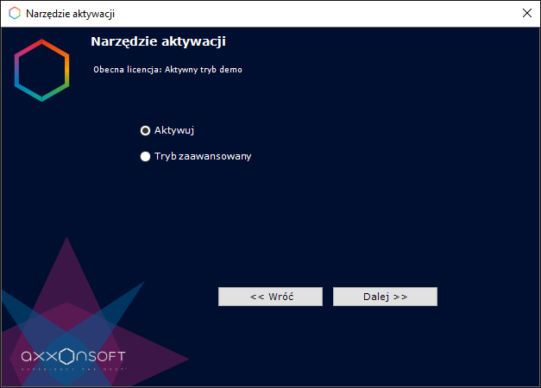Click the large colorful hexagon logo
The width and height of the screenshot is (541, 388).
tap(41, 71)
